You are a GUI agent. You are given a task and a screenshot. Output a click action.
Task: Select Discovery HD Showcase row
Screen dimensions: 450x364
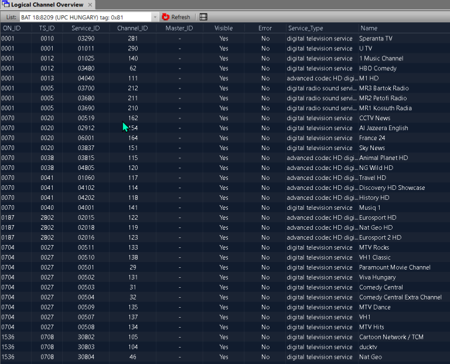tap(225, 188)
